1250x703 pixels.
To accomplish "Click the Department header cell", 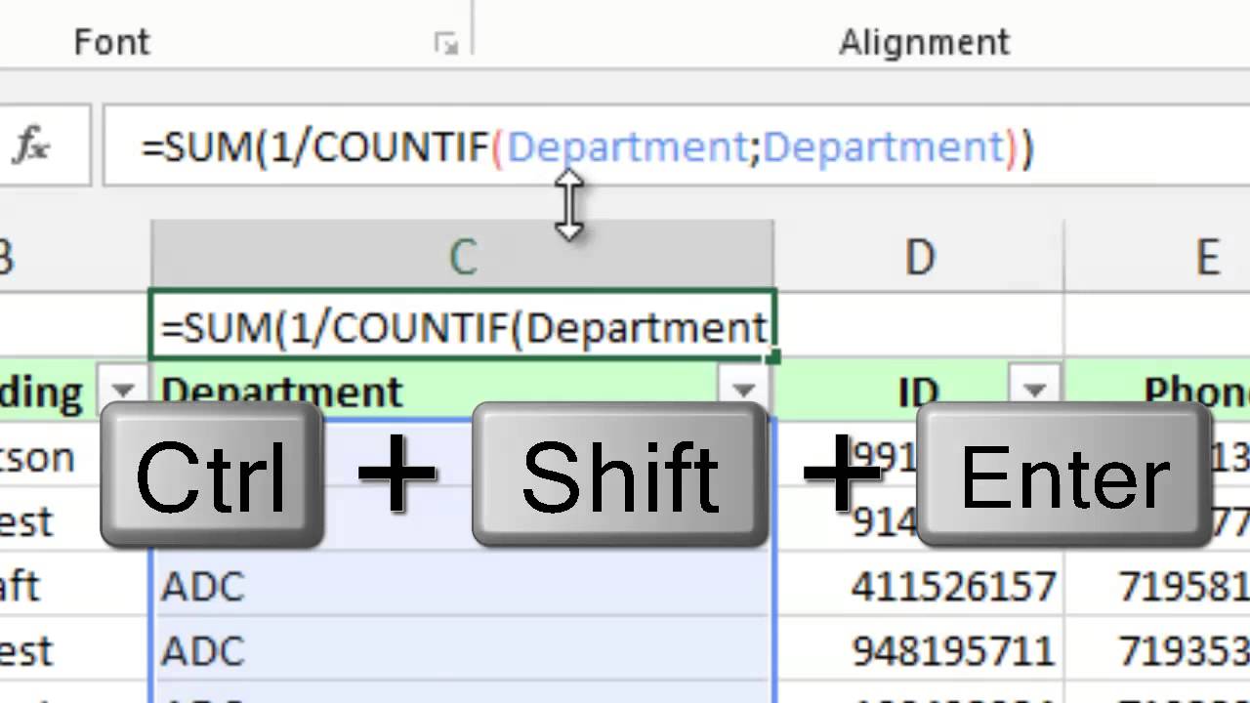I will [462, 391].
